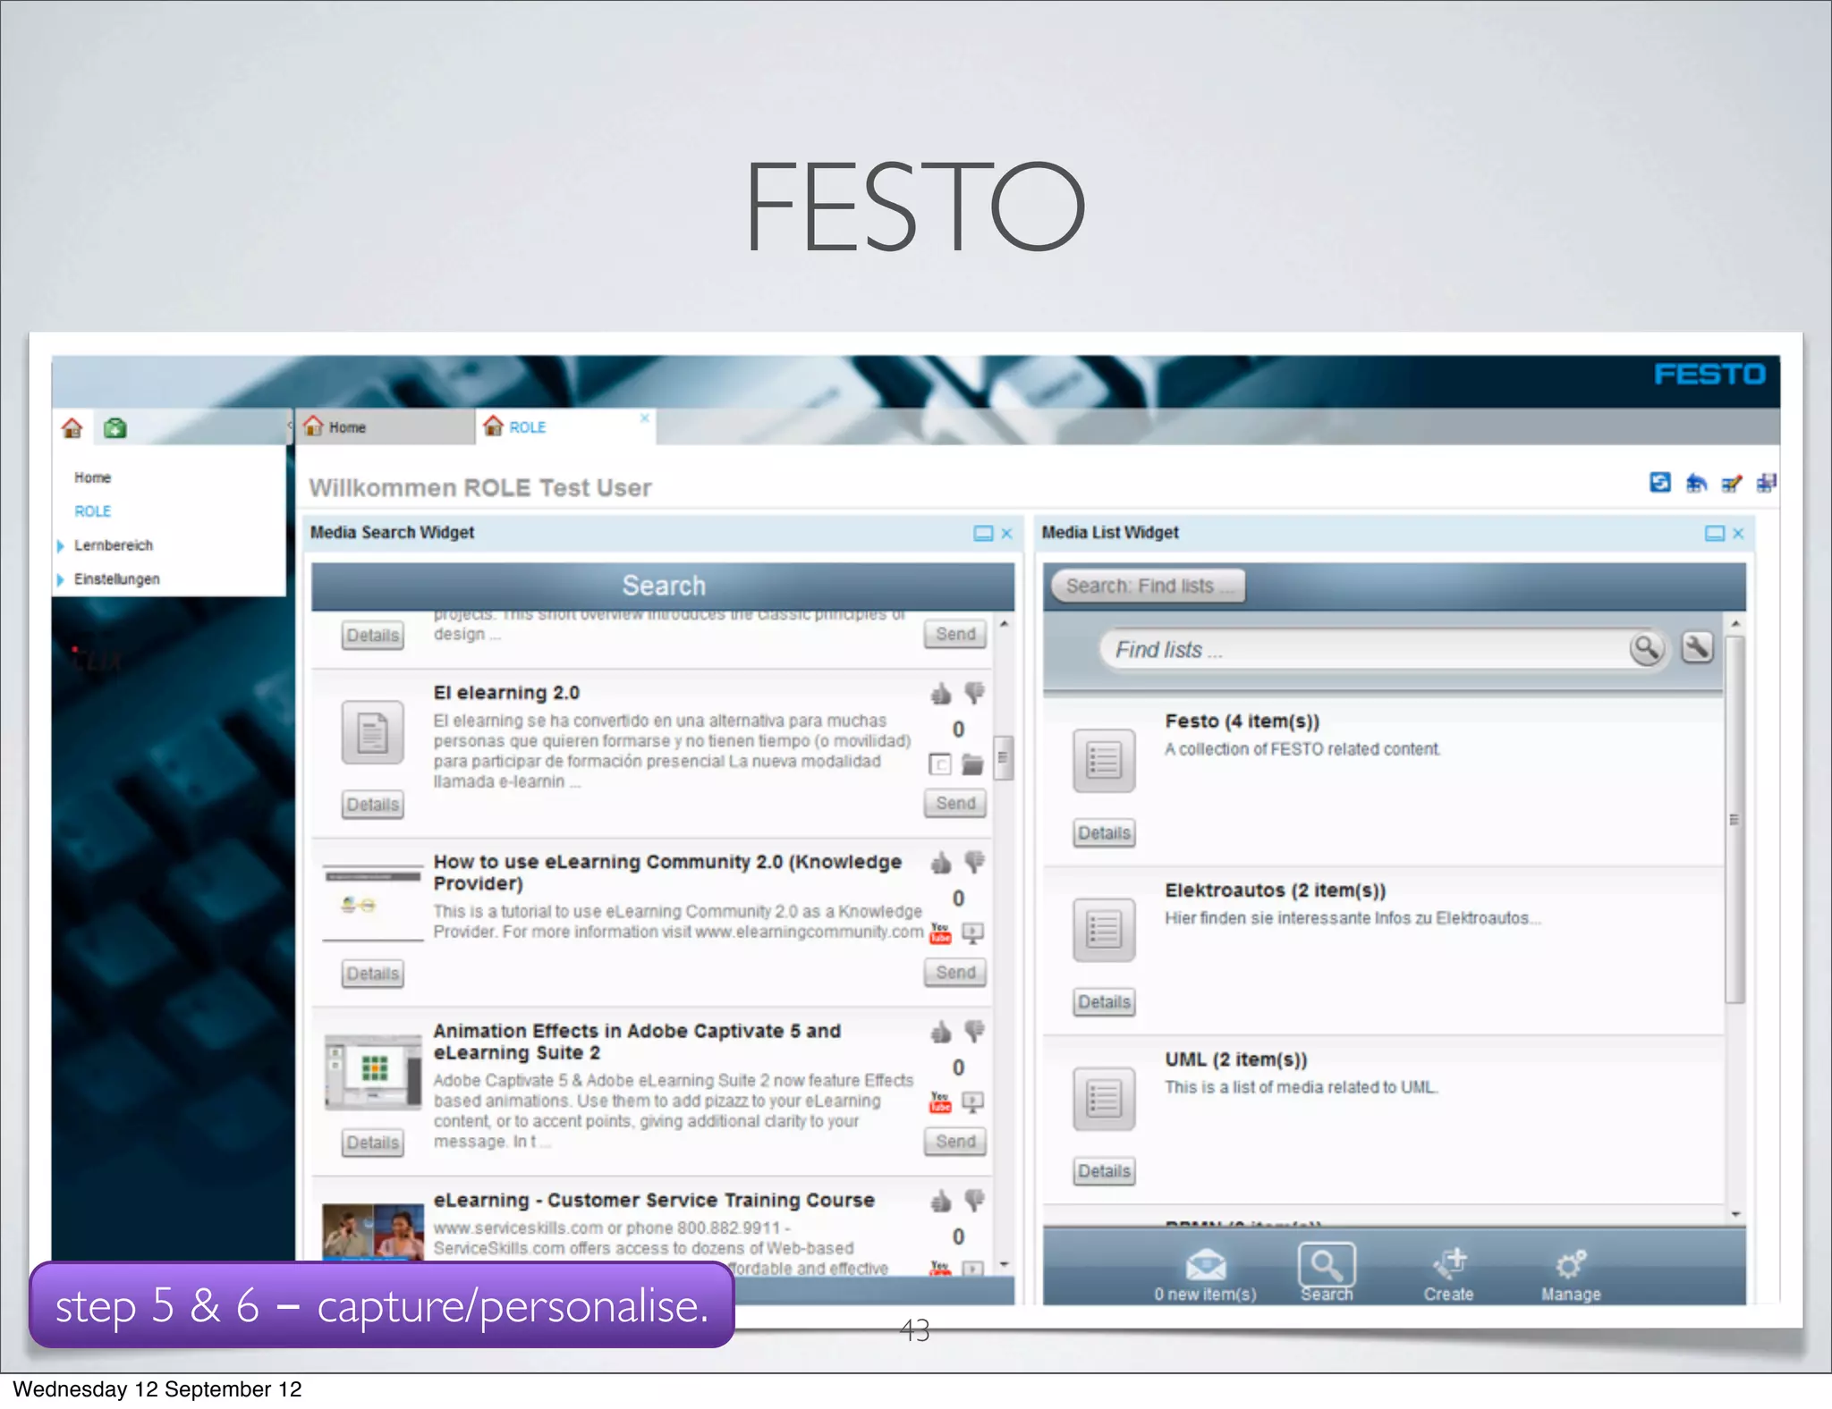Click the document type icon on El elearning 2.0
The image size is (1832, 1409).
(940, 764)
